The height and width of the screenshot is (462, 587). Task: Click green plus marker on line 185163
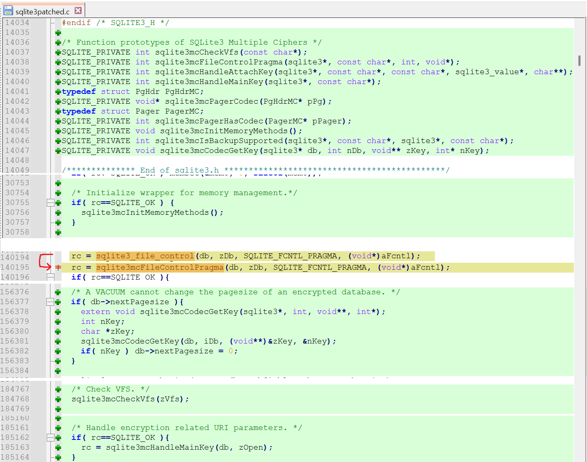coord(58,448)
